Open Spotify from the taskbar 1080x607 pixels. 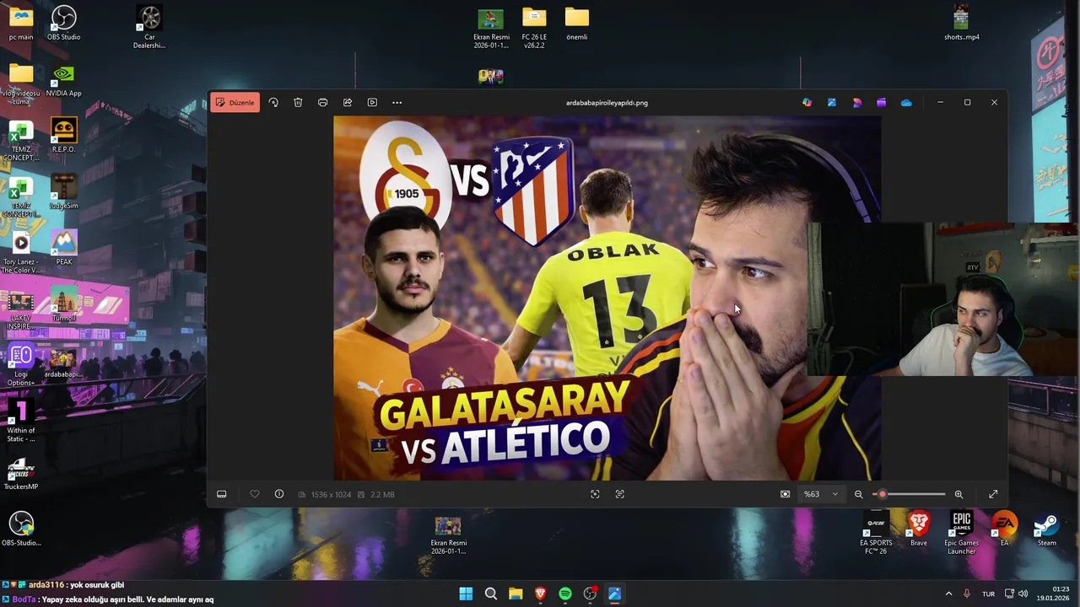click(565, 594)
